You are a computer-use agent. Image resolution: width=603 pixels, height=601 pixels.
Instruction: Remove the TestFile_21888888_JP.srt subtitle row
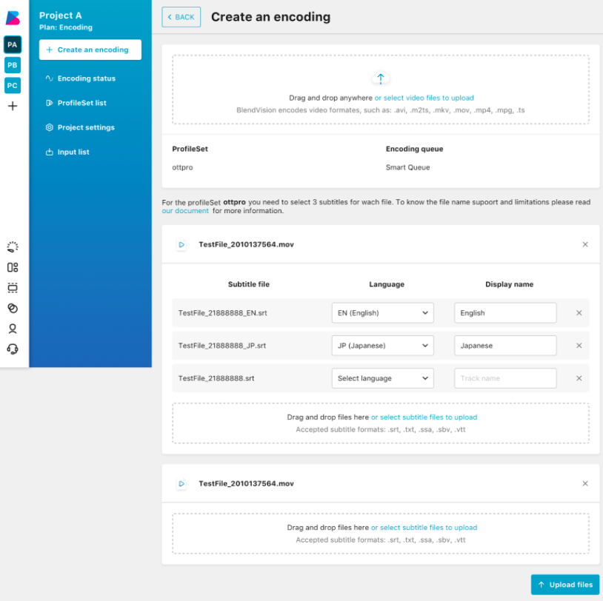(579, 346)
